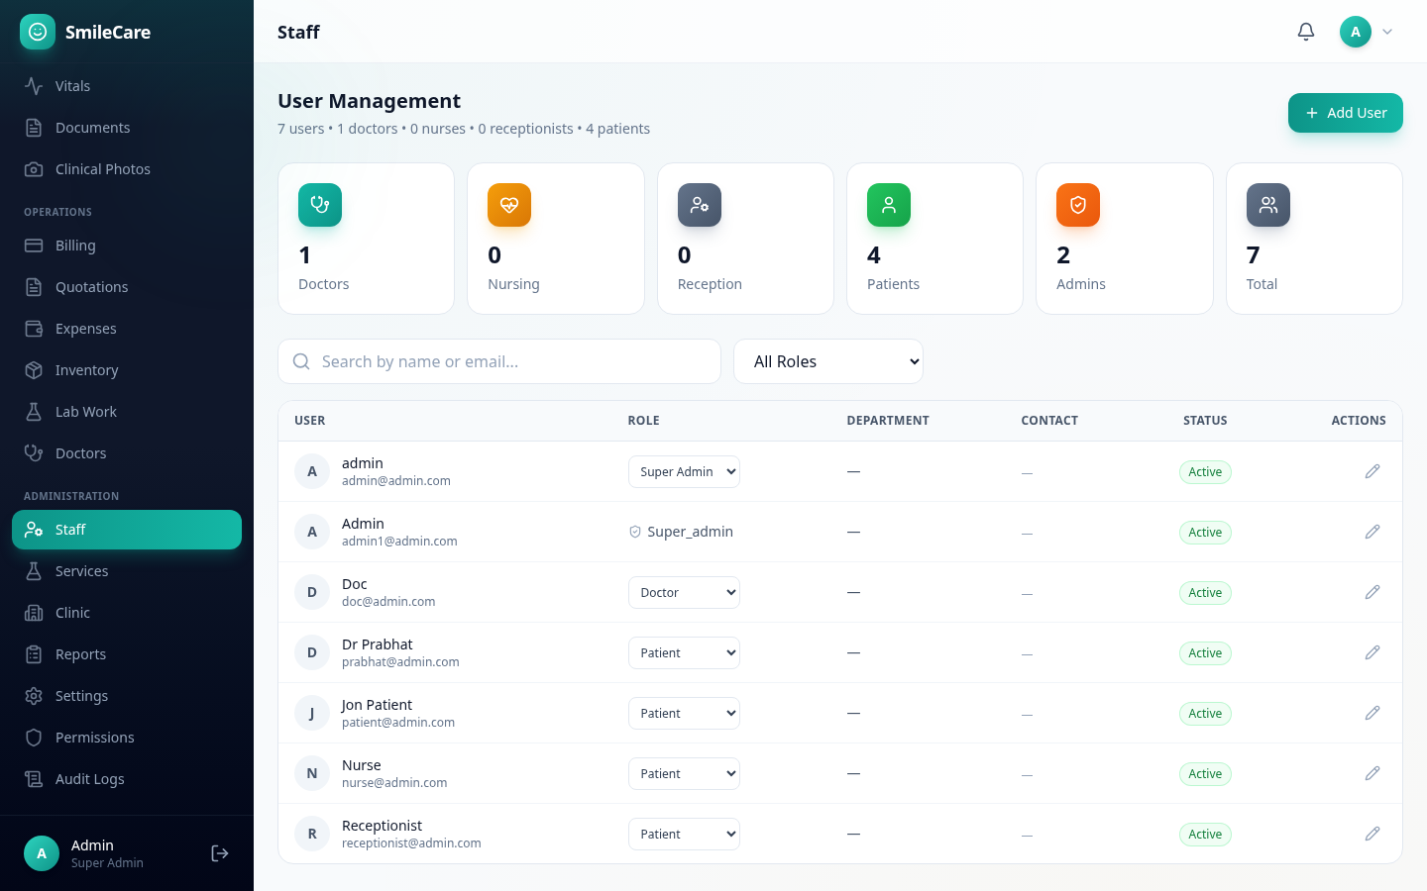Edit the Nurse user with pencil icon

1372,773
